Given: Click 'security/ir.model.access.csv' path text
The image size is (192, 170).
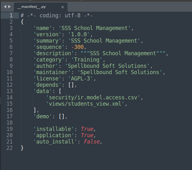Looking at the screenshot, I should point(93,97).
